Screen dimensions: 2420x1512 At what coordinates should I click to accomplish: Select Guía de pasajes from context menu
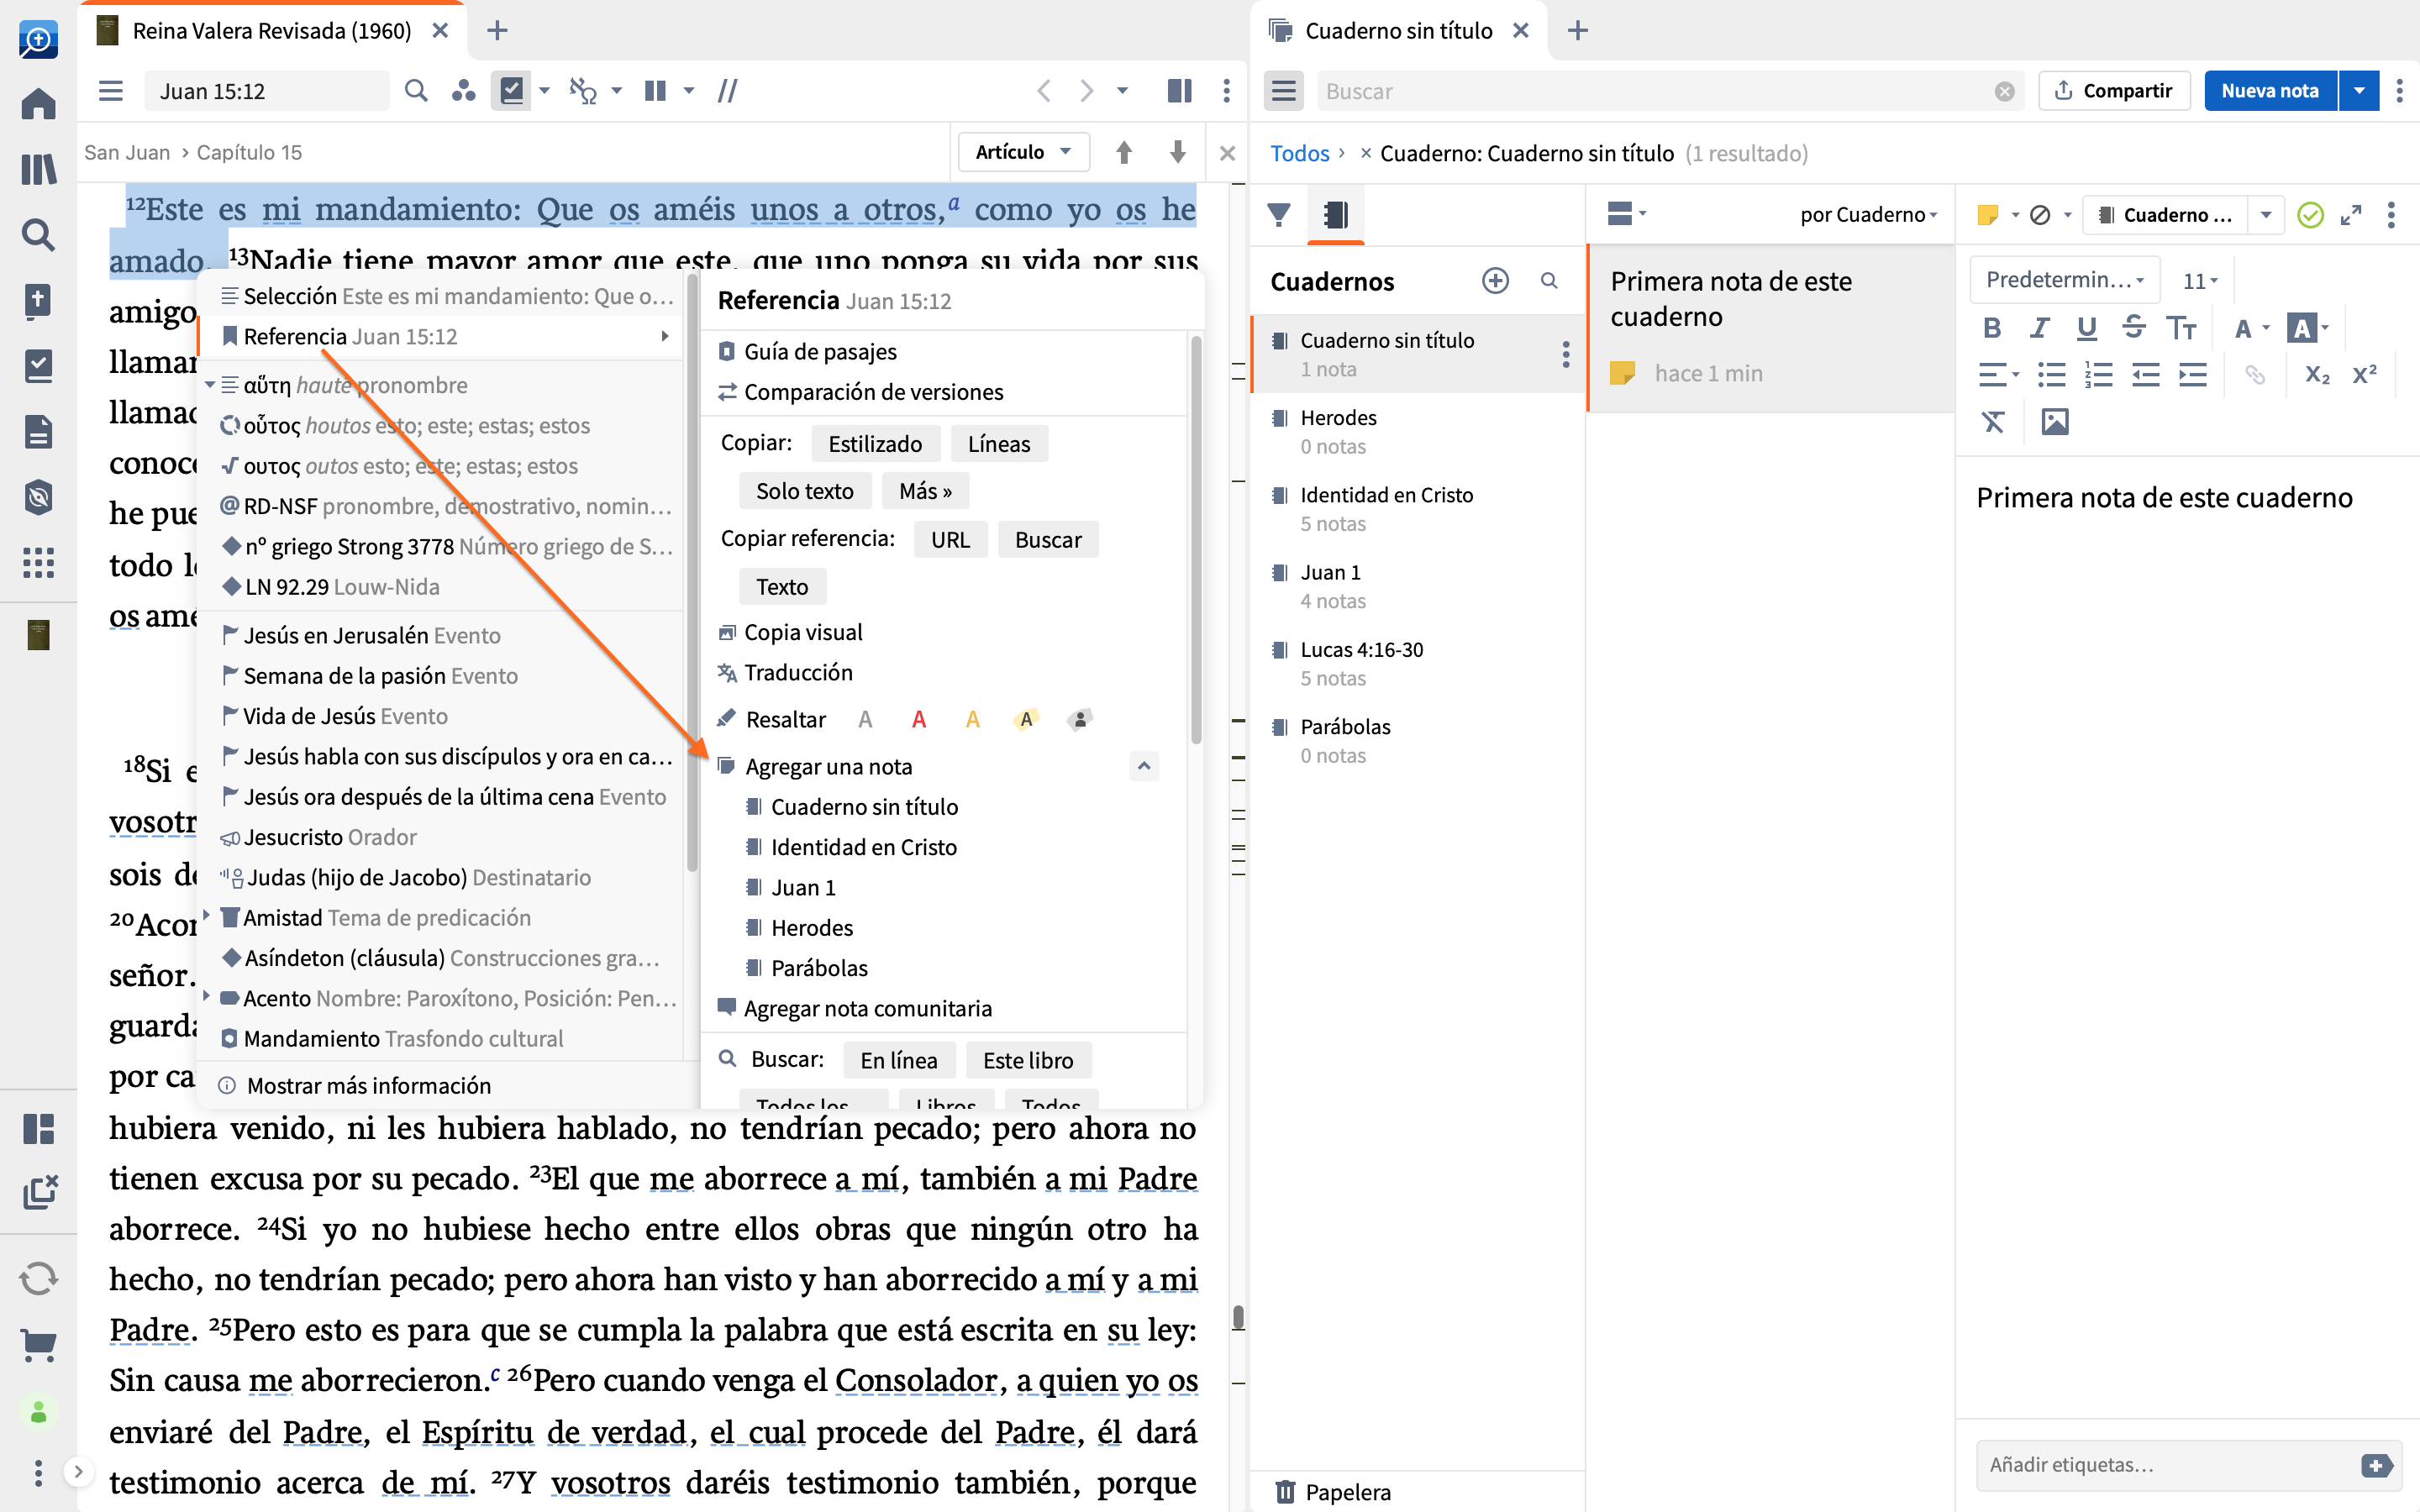point(820,352)
